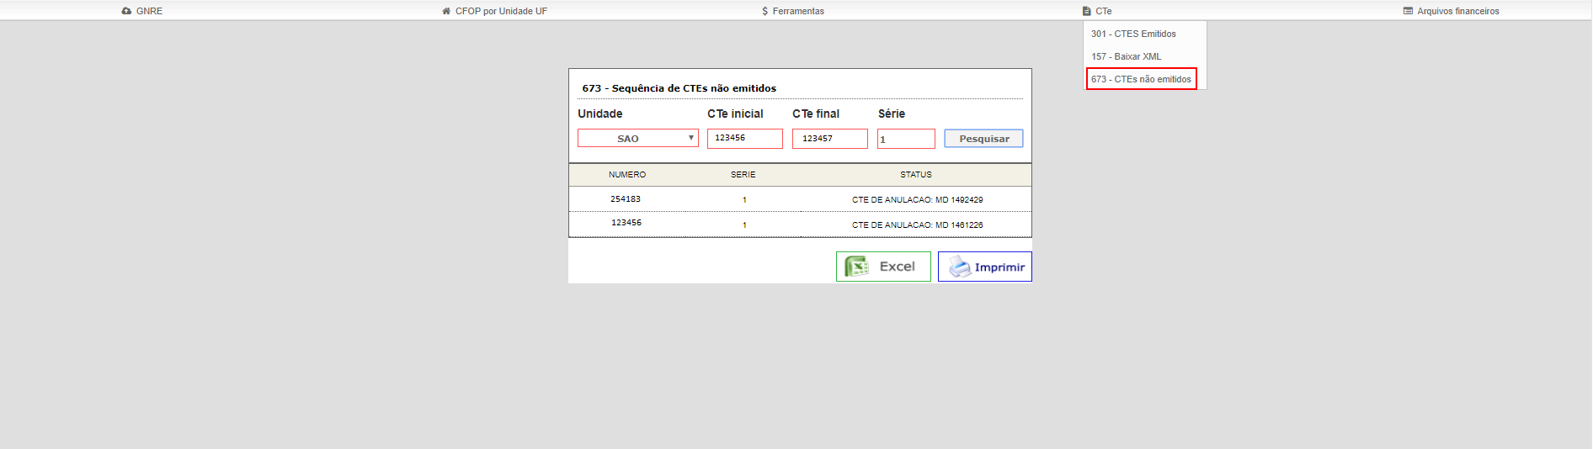1593x449 pixels.
Task: Click the GNRE cloud download icon
Action: click(126, 11)
